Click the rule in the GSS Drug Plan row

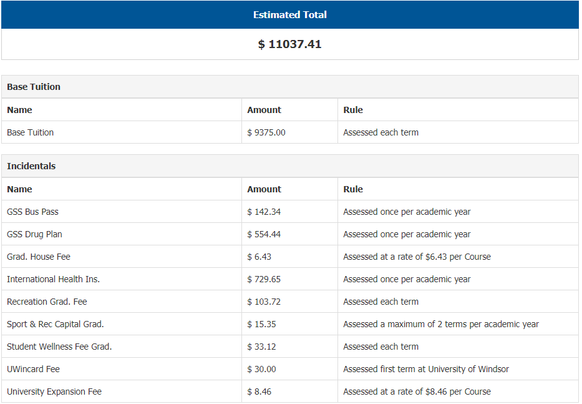click(x=407, y=234)
